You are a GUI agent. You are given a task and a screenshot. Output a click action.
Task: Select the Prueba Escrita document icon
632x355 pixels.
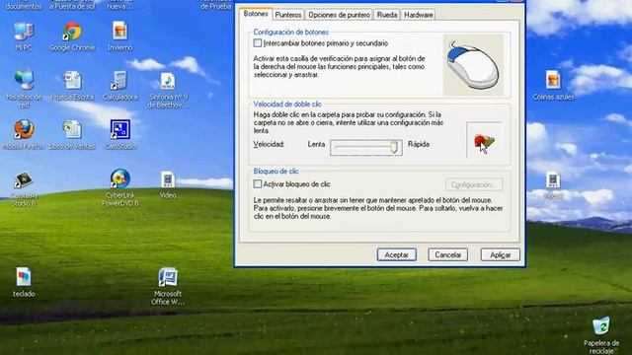coord(72,80)
